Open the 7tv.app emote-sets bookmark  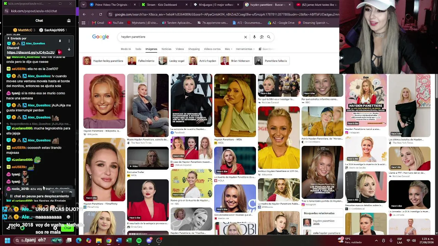click(213, 23)
